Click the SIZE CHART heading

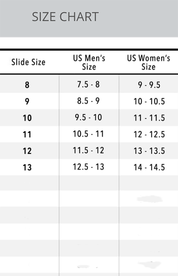[x=65, y=17]
